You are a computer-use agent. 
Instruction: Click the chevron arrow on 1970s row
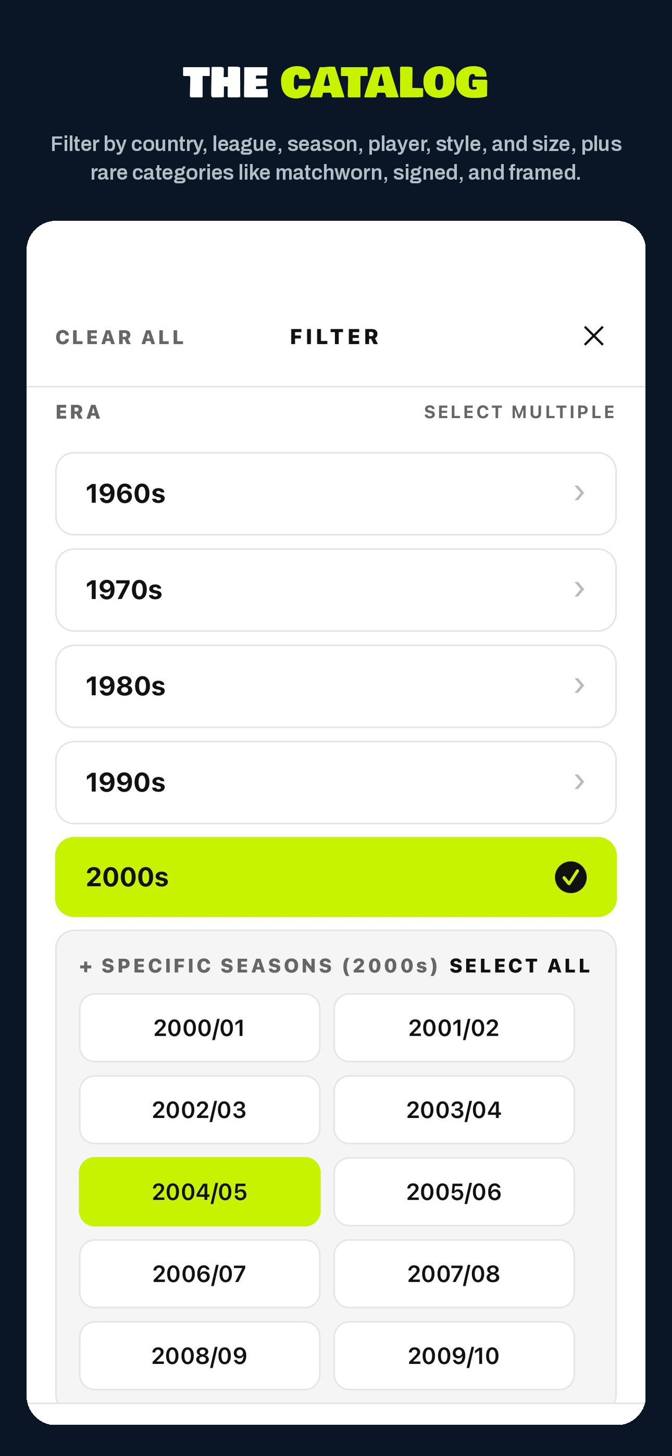(x=579, y=589)
